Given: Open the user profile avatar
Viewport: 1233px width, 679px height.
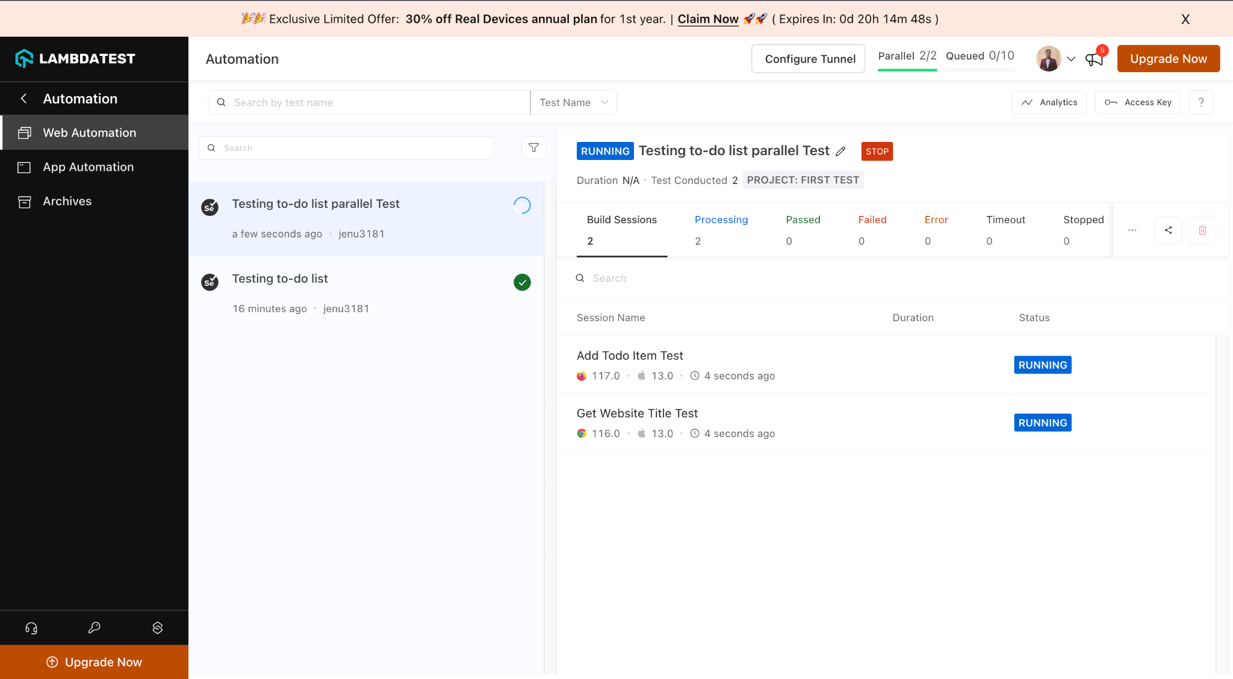Looking at the screenshot, I should coord(1048,58).
